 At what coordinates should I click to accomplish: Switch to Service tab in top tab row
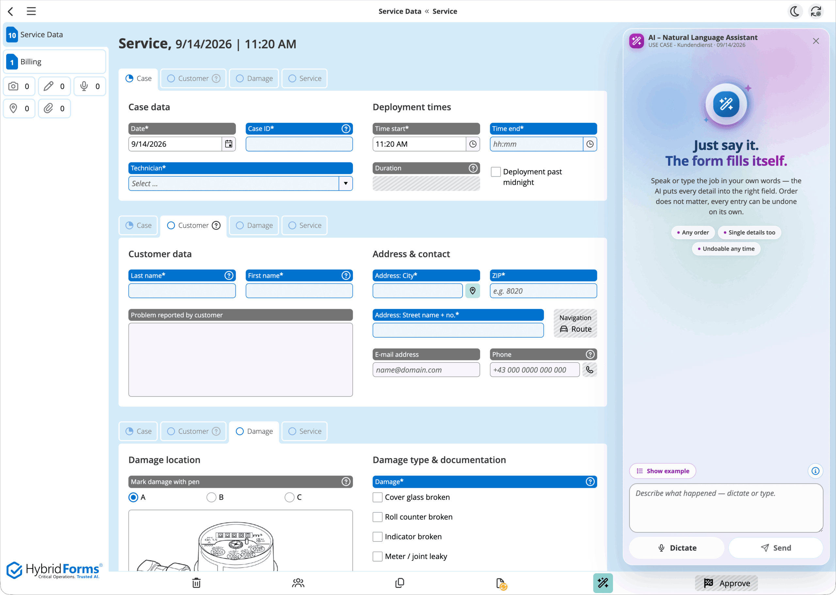pyautogui.click(x=304, y=78)
